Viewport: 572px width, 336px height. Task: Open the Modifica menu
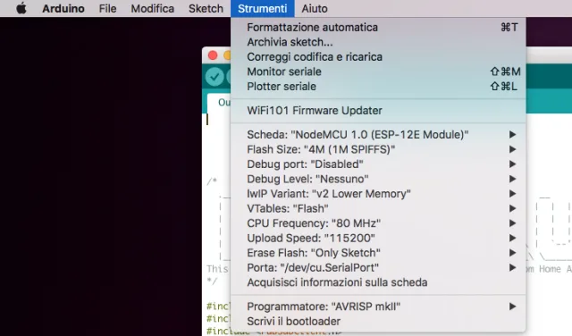pyautogui.click(x=153, y=8)
